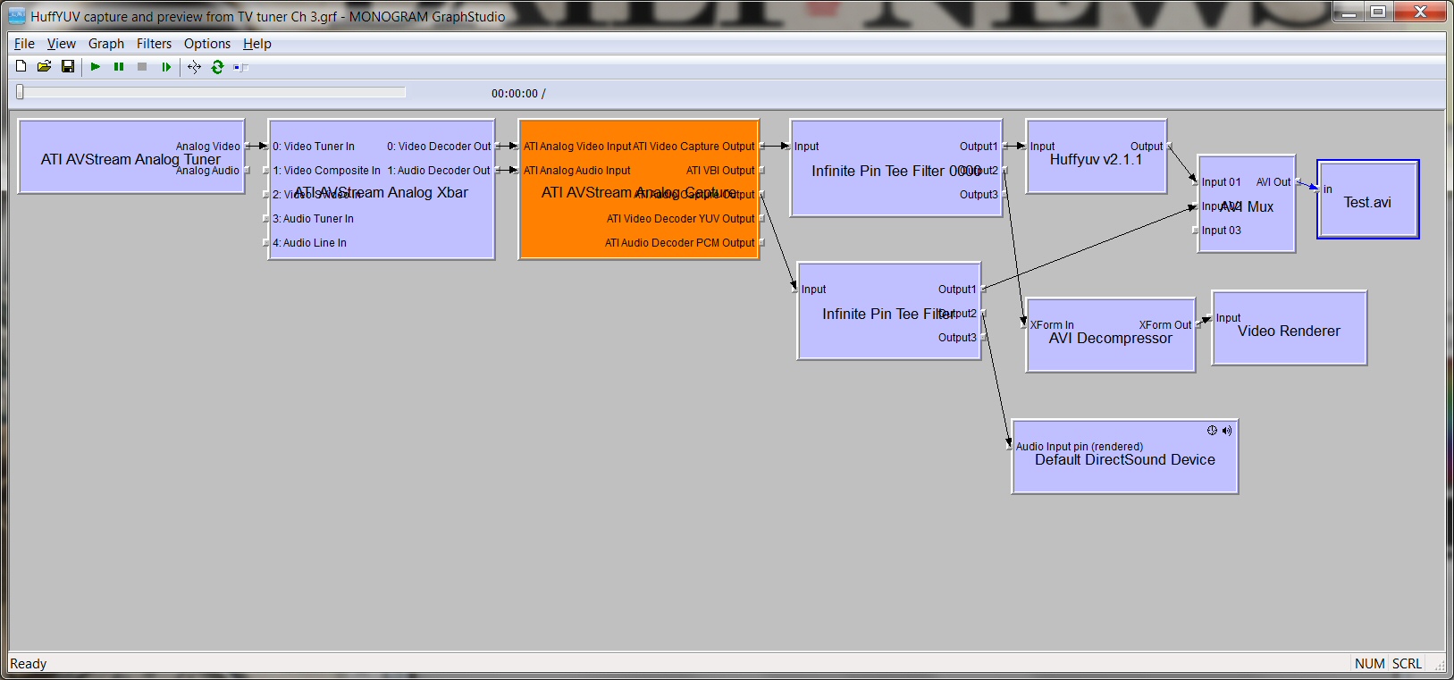Screen dimensions: 1454x680
Task: Click the small blue slider icon in toolbar
Action: click(x=240, y=67)
